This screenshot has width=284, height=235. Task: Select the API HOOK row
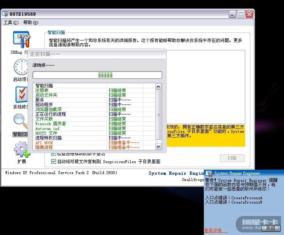94,143
